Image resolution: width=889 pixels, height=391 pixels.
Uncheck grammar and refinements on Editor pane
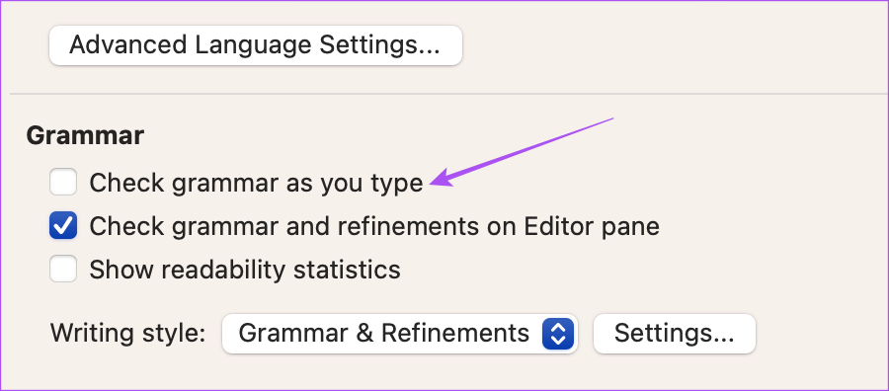point(63,226)
